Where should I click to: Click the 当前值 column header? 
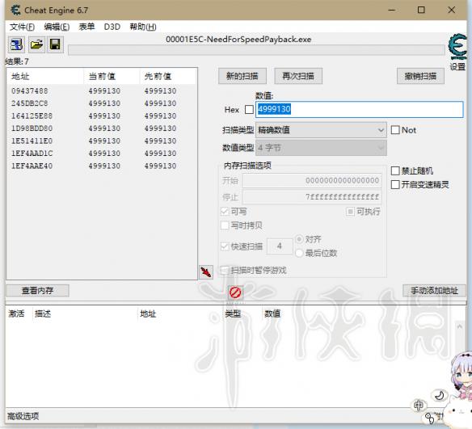[x=112, y=77]
